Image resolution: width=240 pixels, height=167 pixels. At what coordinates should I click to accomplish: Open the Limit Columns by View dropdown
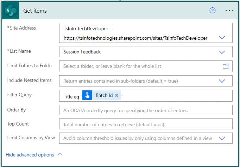pos(222,138)
